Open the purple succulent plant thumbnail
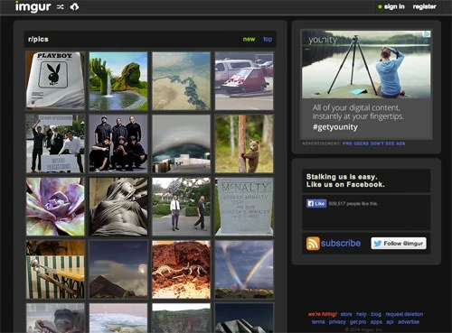The height and width of the screenshot is (333, 452). (55, 207)
